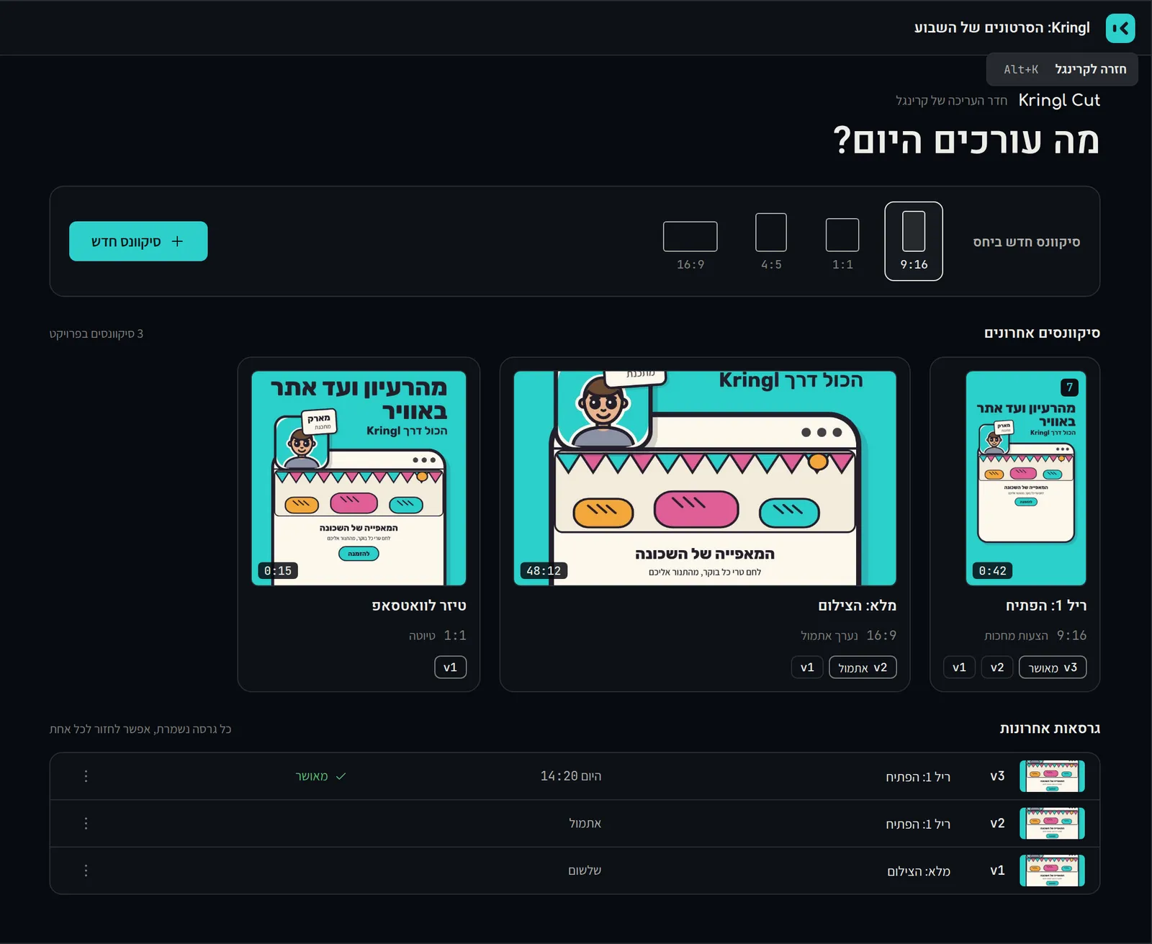Open thumbnail of טיזר לווטסאפ sequence
Screen dimensions: 1152x944
pyautogui.click(x=359, y=478)
